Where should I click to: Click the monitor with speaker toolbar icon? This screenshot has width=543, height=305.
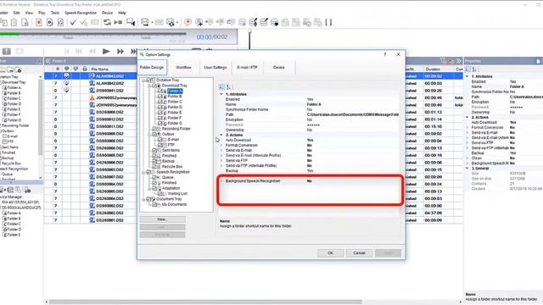pyautogui.click(x=131, y=23)
